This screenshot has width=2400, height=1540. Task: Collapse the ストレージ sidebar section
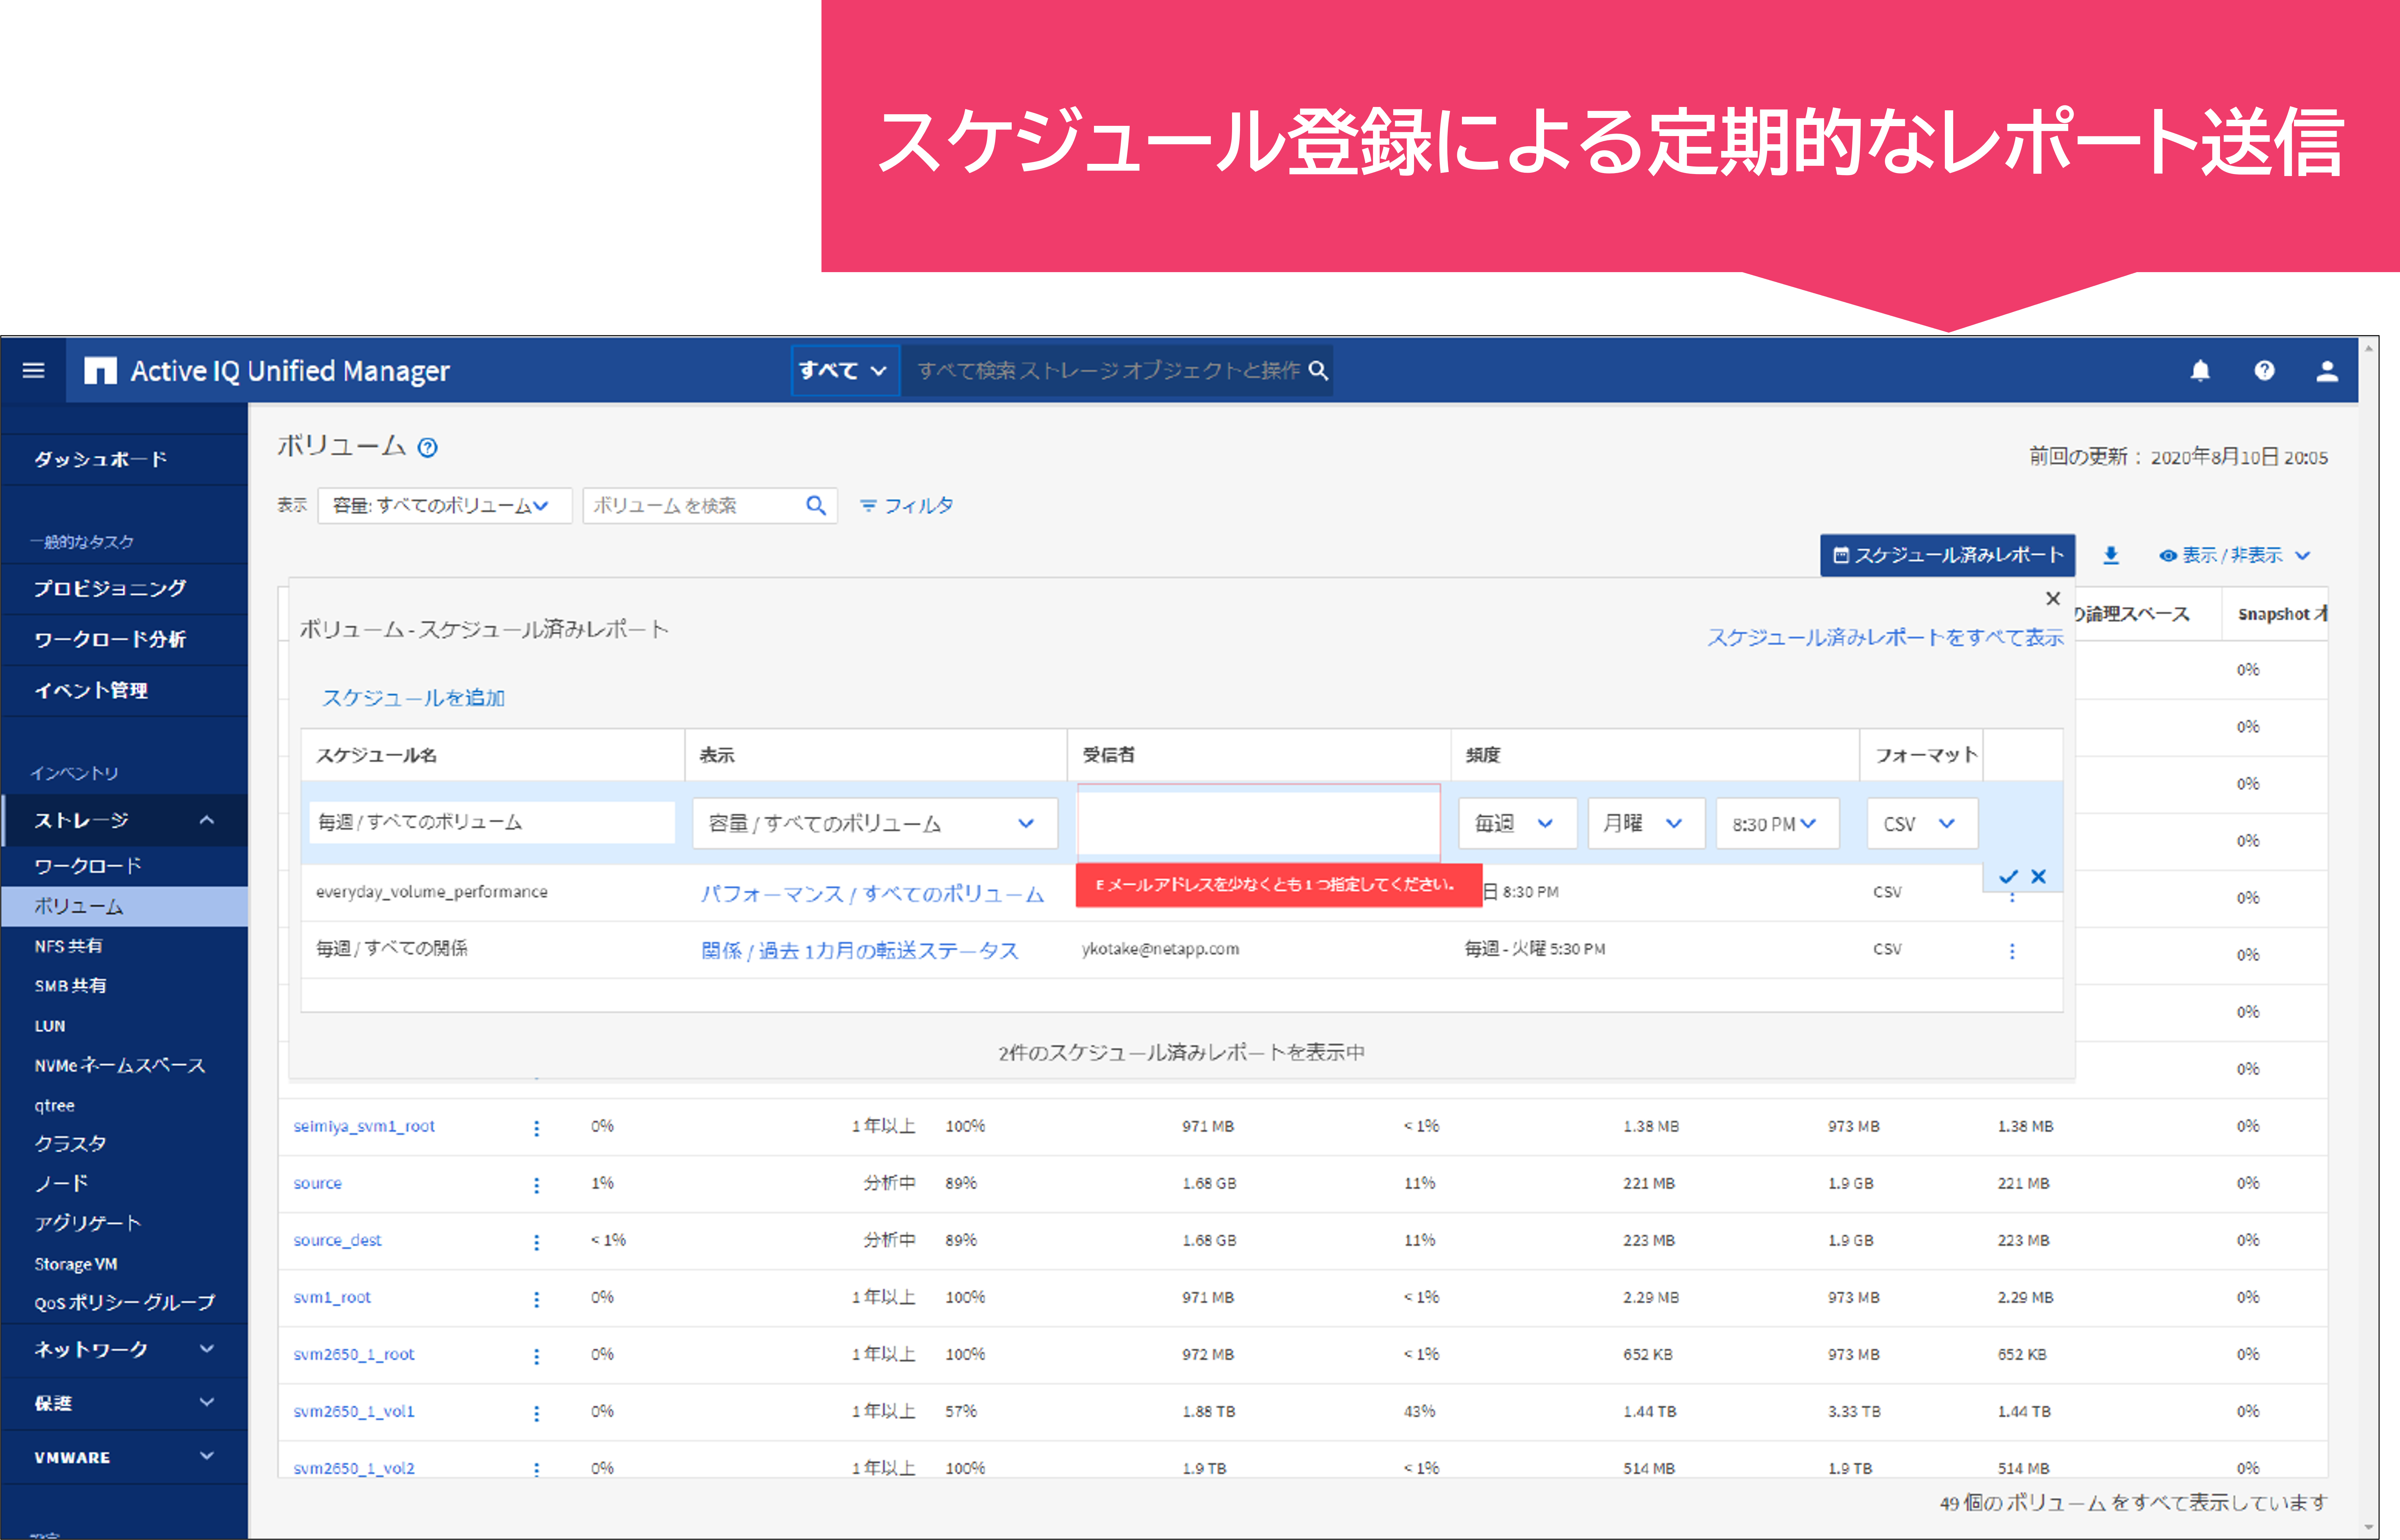[x=207, y=820]
